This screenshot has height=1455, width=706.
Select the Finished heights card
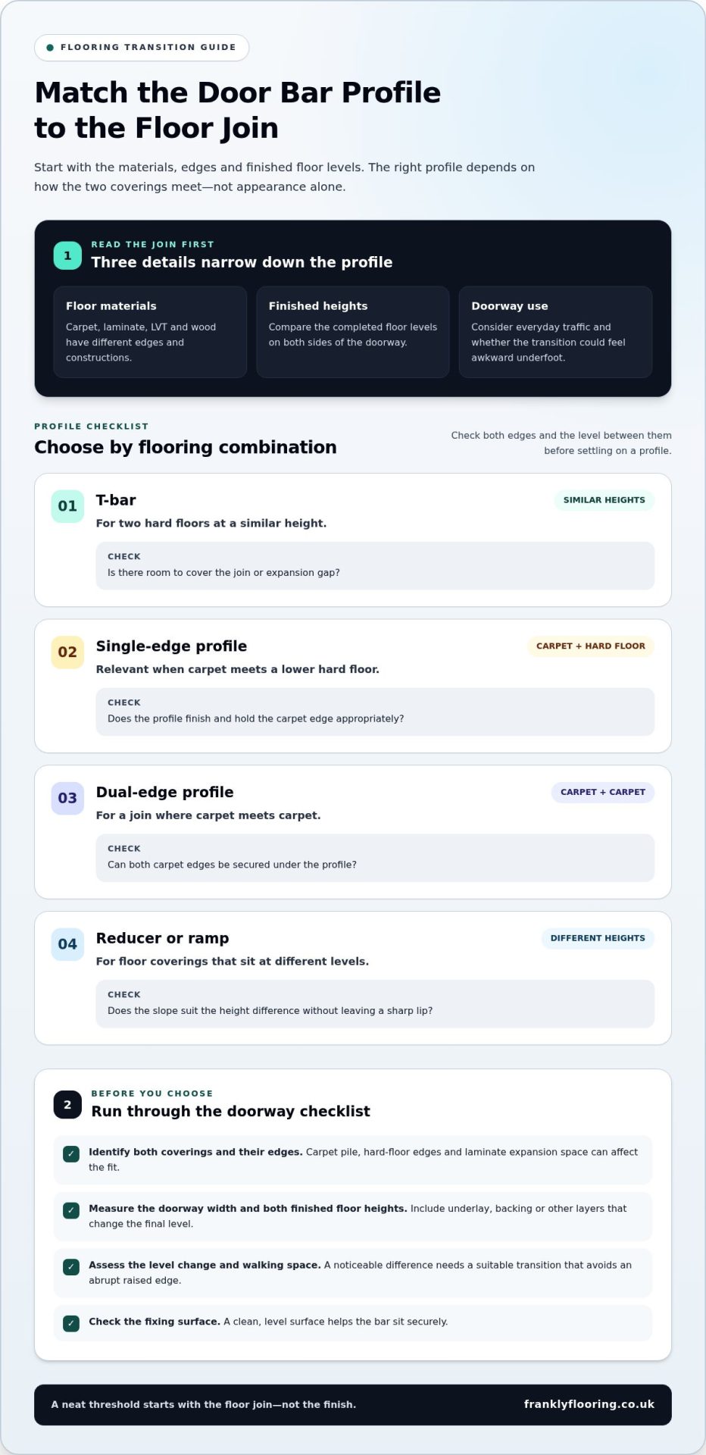(353, 332)
